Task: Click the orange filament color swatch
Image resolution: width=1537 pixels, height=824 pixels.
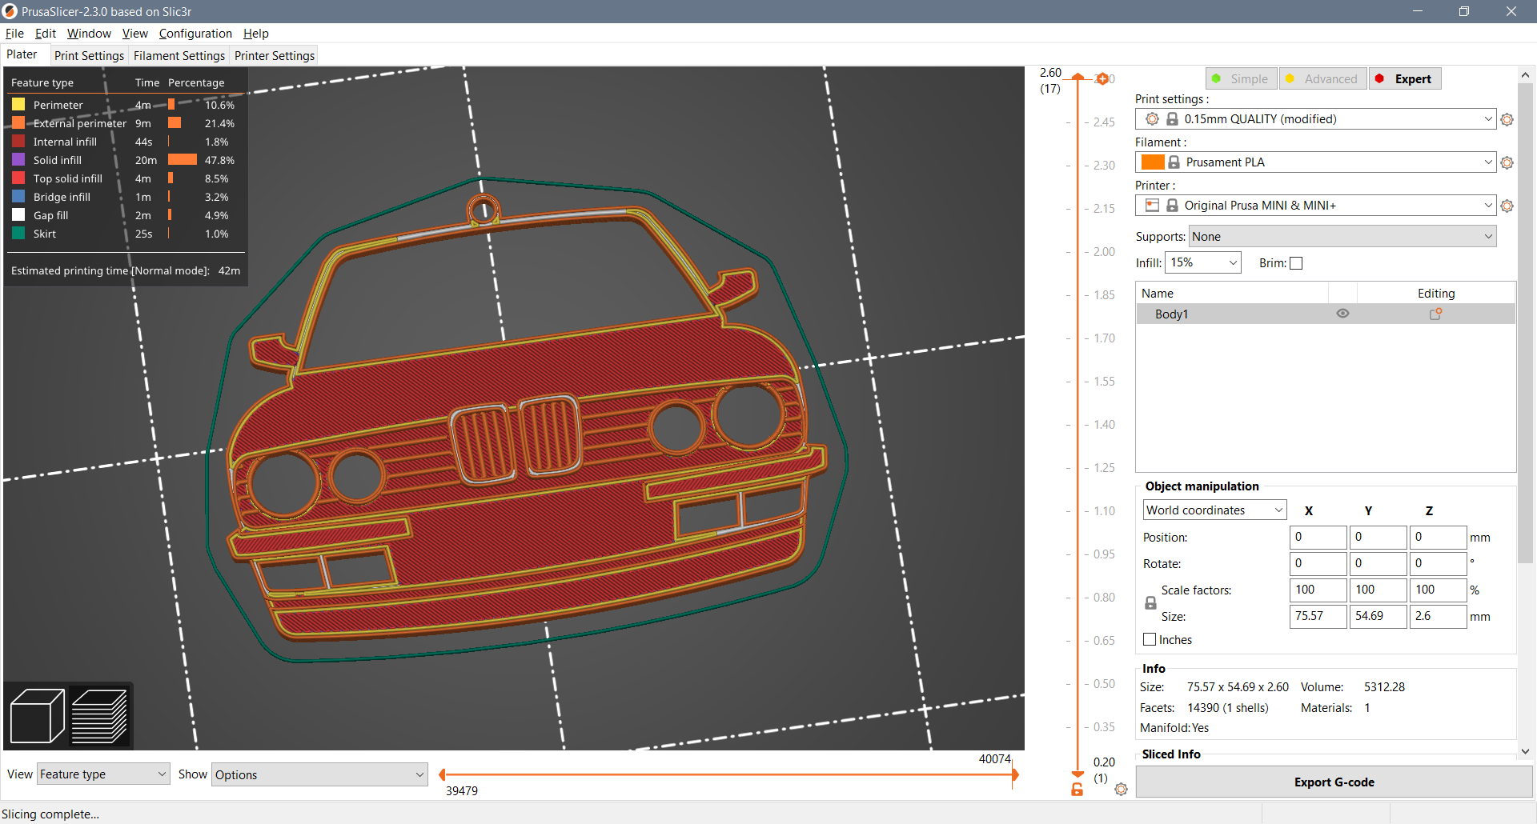Action: click(x=1153, y=162)
